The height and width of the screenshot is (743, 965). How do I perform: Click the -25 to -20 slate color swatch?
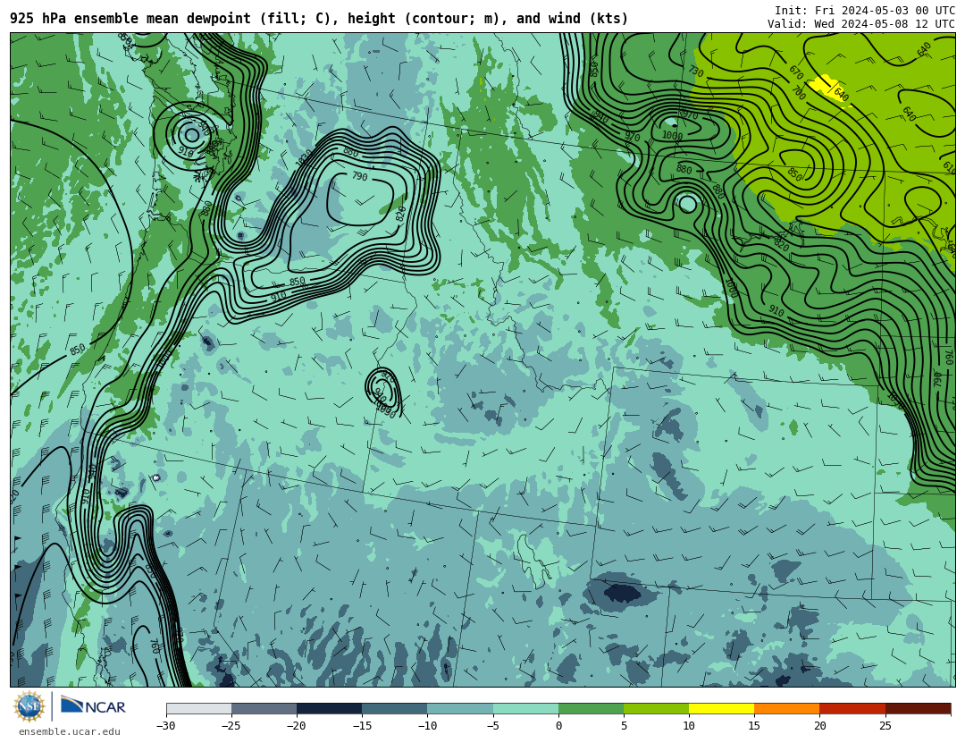click(x=264, y=708)
